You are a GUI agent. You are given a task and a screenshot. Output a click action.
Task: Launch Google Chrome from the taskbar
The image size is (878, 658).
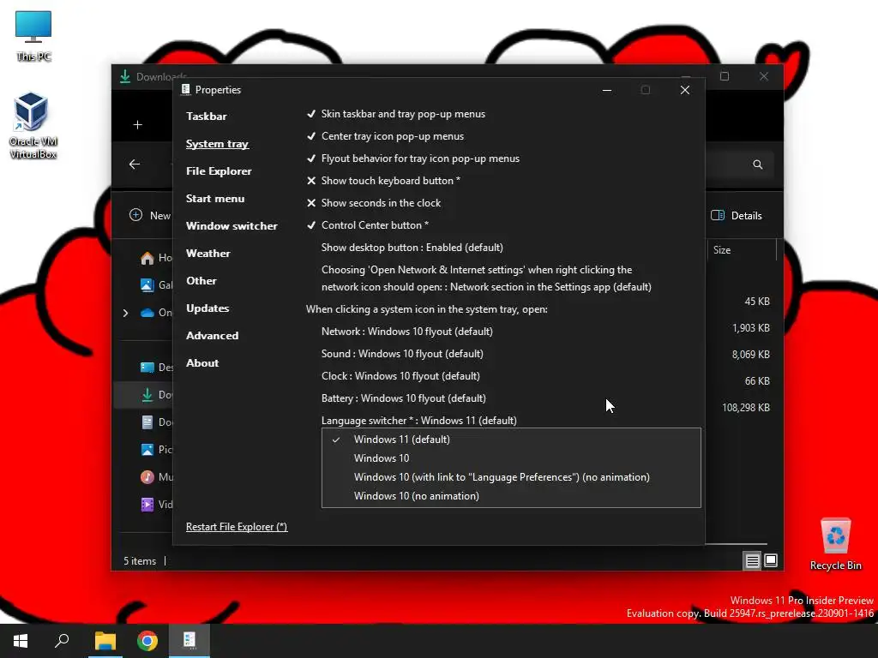147,641
